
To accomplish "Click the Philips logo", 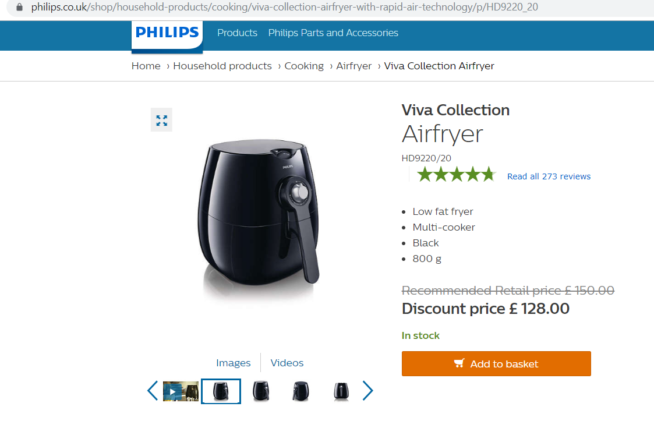I will pyautogui.click(x=167, y=36).
